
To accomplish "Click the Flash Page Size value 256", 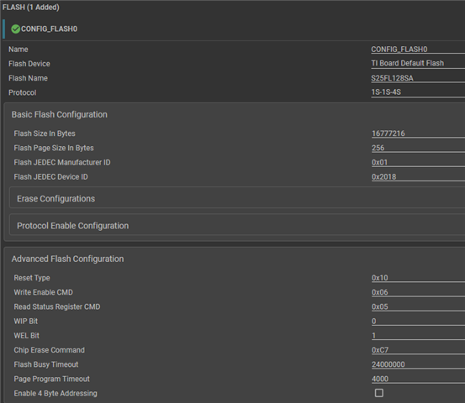I will click(x=418, y=148).
